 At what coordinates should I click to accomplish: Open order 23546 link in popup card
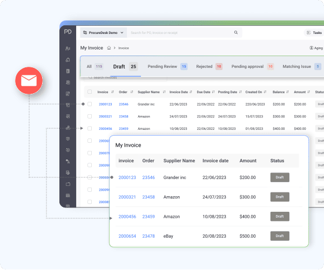148,178
